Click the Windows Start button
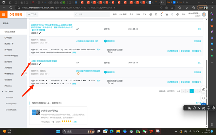This screenshot has height=135, width=216. tap(58, 131)
